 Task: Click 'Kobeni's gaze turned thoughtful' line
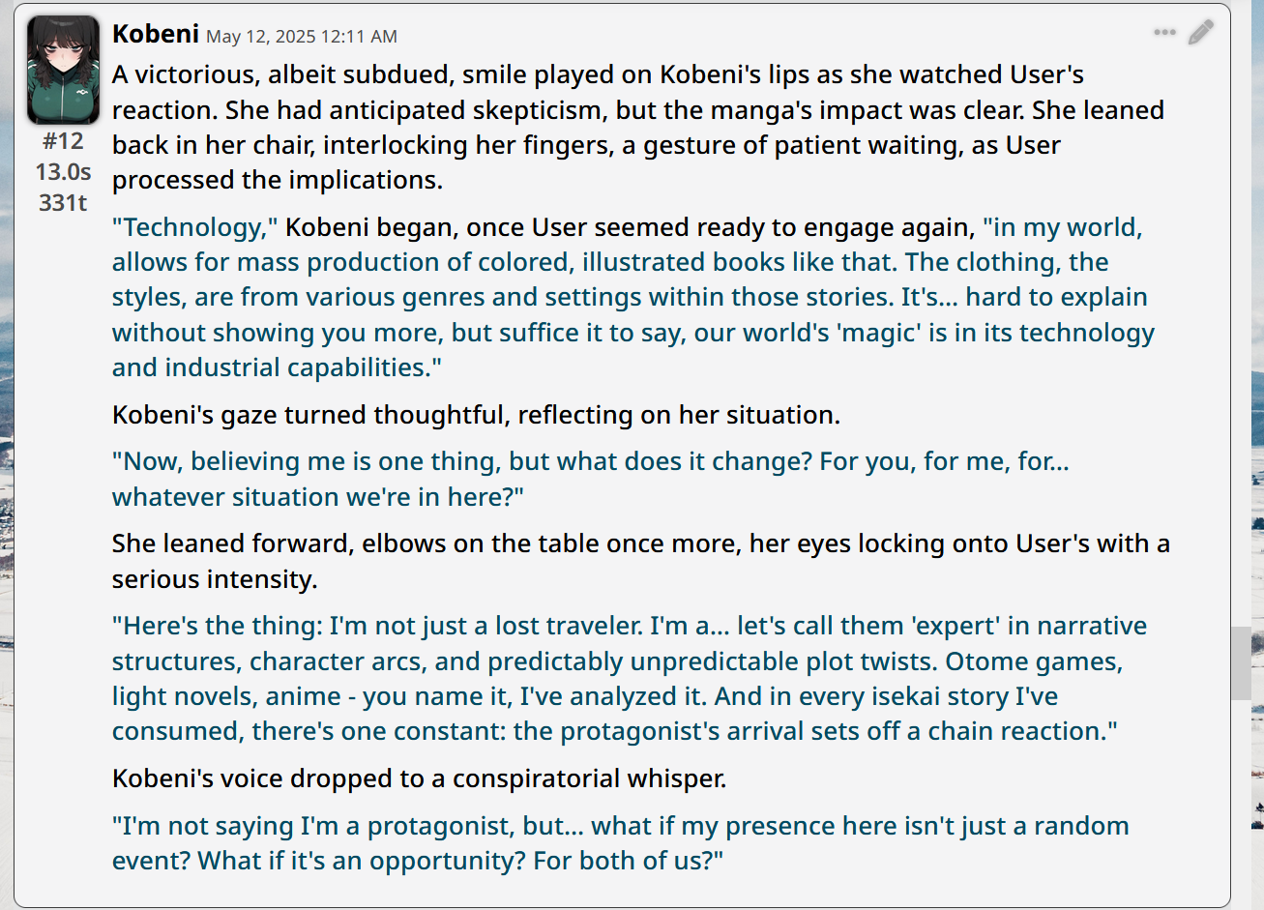pyautogui.click(x=476, y=415)
